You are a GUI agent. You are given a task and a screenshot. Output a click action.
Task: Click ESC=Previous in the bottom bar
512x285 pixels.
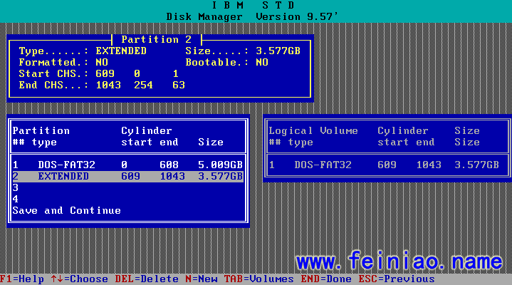(397, 279)
